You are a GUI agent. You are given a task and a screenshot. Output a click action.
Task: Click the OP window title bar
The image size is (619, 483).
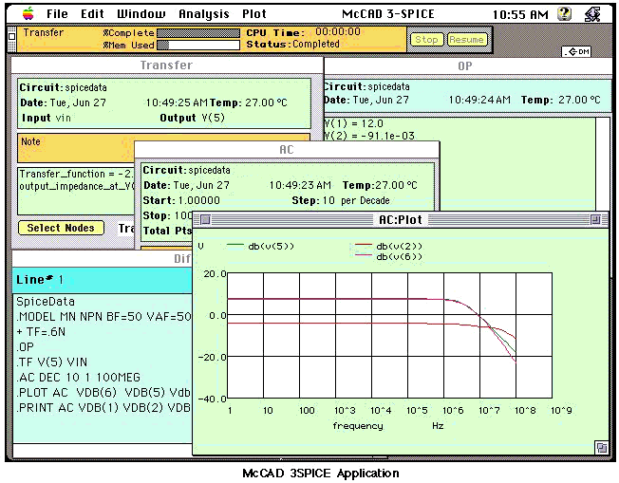coord(464,66)
